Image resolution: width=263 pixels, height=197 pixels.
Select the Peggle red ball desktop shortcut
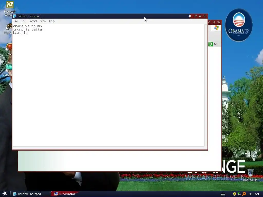9,49
